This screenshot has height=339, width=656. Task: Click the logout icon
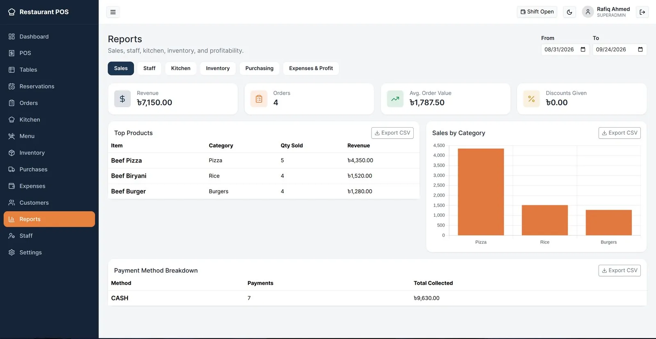pos(642,12)
